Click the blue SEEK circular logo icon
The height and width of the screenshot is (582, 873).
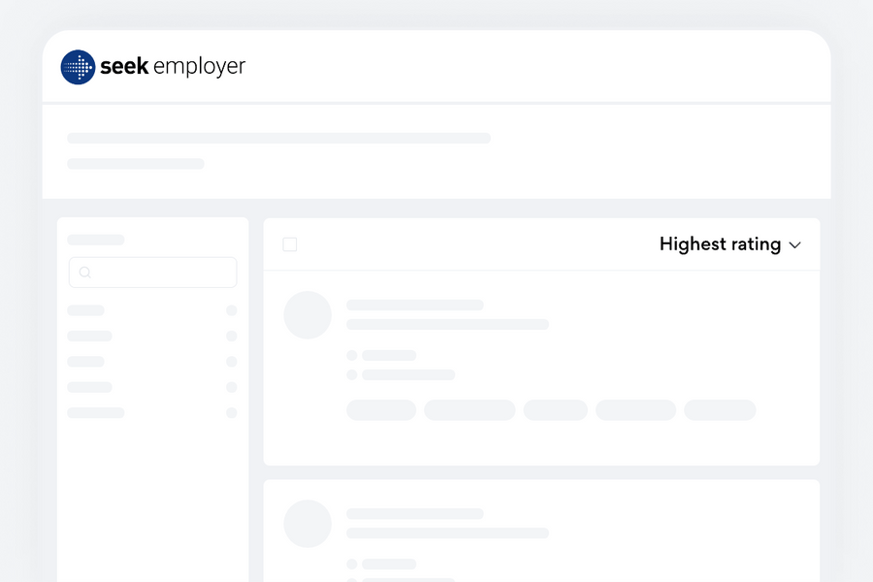[x=78, y=67]
